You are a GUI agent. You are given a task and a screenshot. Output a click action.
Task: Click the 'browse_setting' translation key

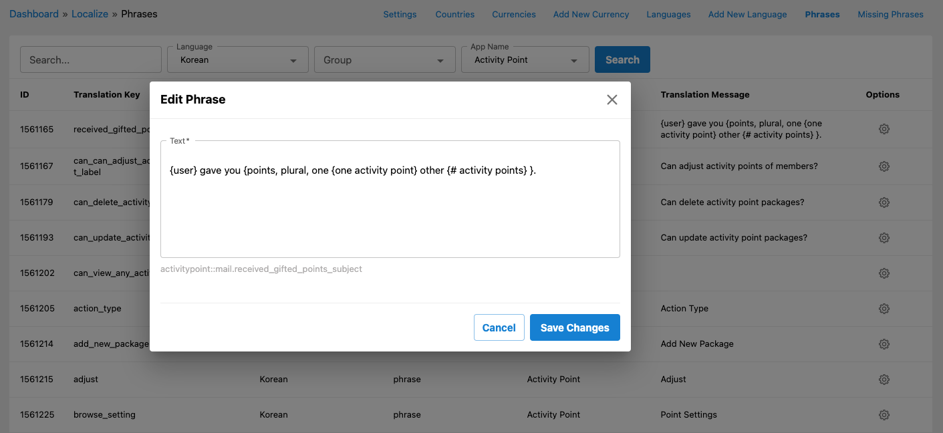(x=104, y=415)
